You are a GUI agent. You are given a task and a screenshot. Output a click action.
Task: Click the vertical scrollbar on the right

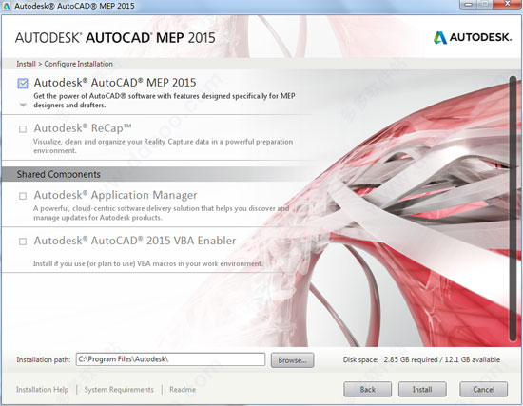pos(513,209)
